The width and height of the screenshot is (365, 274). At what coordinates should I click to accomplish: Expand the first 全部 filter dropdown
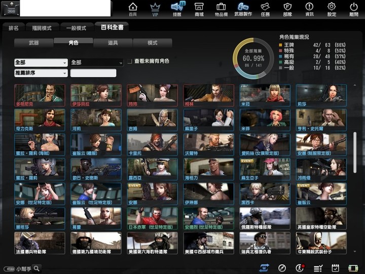point(41,62)
